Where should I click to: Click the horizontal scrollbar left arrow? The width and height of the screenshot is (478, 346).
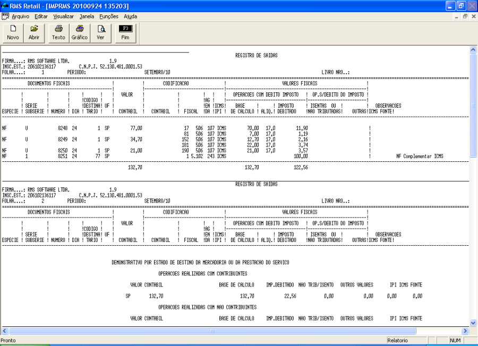(5, 331)
